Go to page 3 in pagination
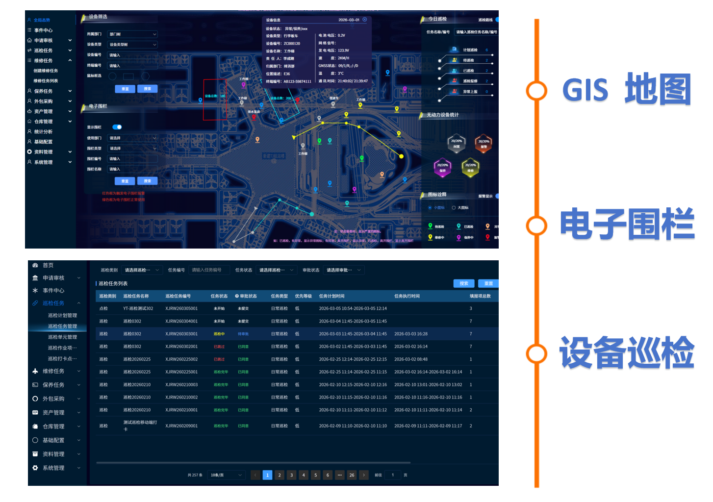The width and height of the screenshot is (713, 502). click(291, 475)
